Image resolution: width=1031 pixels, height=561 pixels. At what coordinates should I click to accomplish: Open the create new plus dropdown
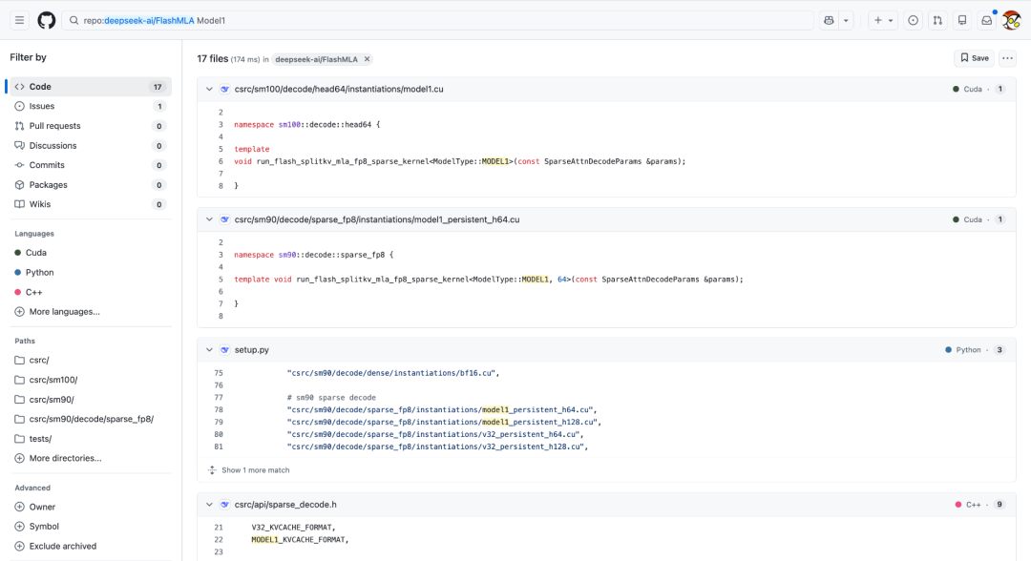tap(883, 20)
